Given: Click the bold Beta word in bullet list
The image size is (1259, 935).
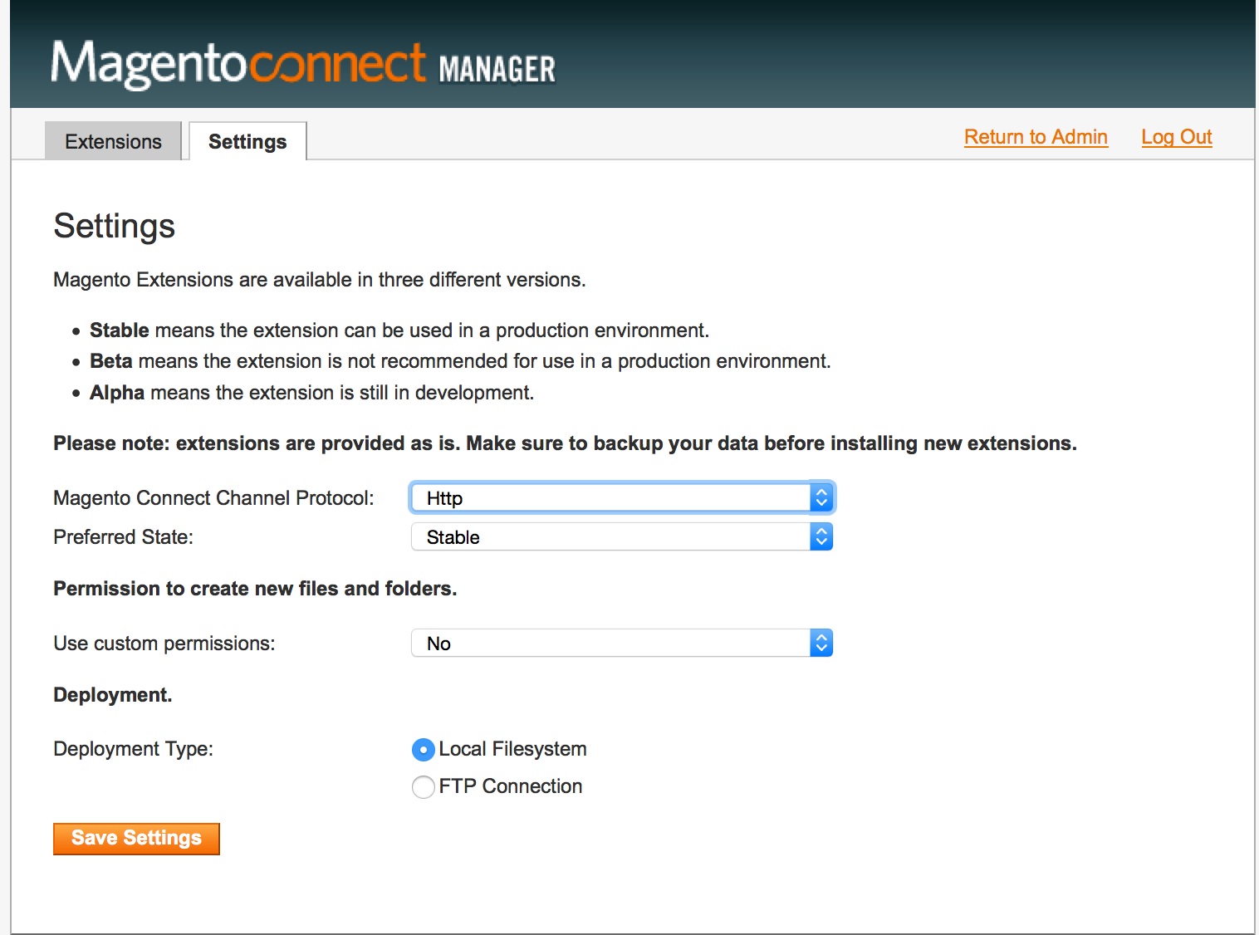Looking at the screenshot, I should [110, 361].
